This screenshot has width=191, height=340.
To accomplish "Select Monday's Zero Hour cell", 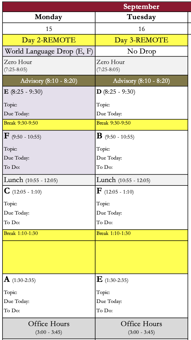I will tap(49, 66).
